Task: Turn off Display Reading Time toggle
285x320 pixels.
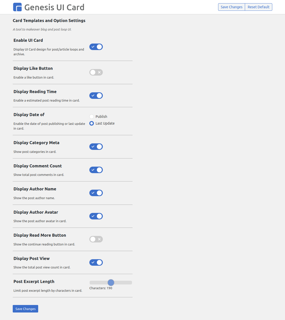Action: click(96, 96)
